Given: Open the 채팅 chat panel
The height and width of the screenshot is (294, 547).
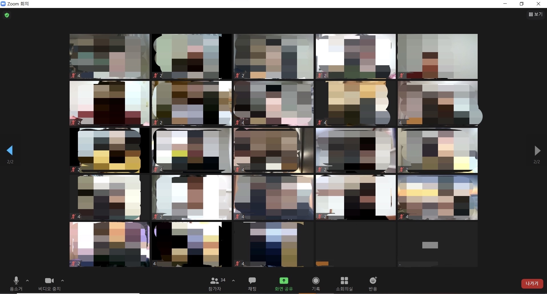Looking at the screenshot, I should point(252,283).
